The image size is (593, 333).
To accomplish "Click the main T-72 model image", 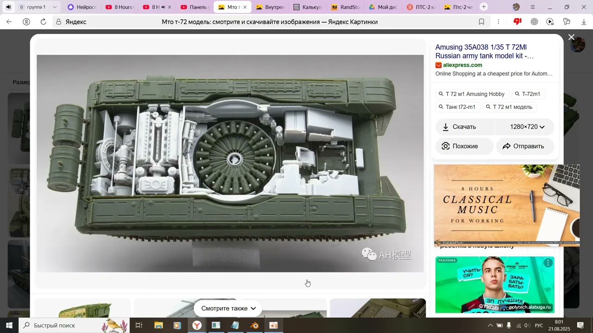I will (230, 163).
